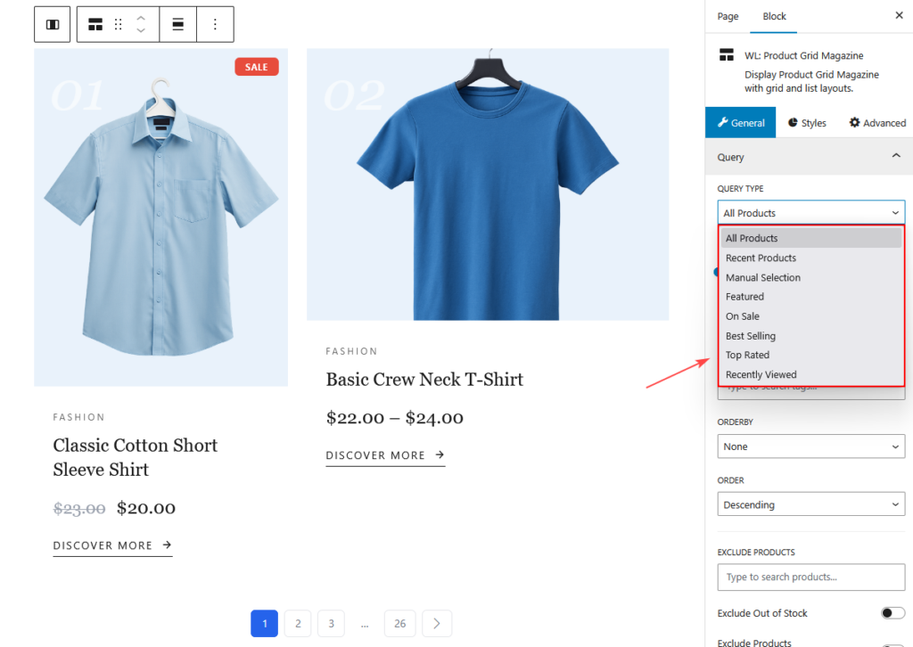This screenshot has height=647, width=913.
Task: Select Best Selling from the query list
Action: click(750, 335)
